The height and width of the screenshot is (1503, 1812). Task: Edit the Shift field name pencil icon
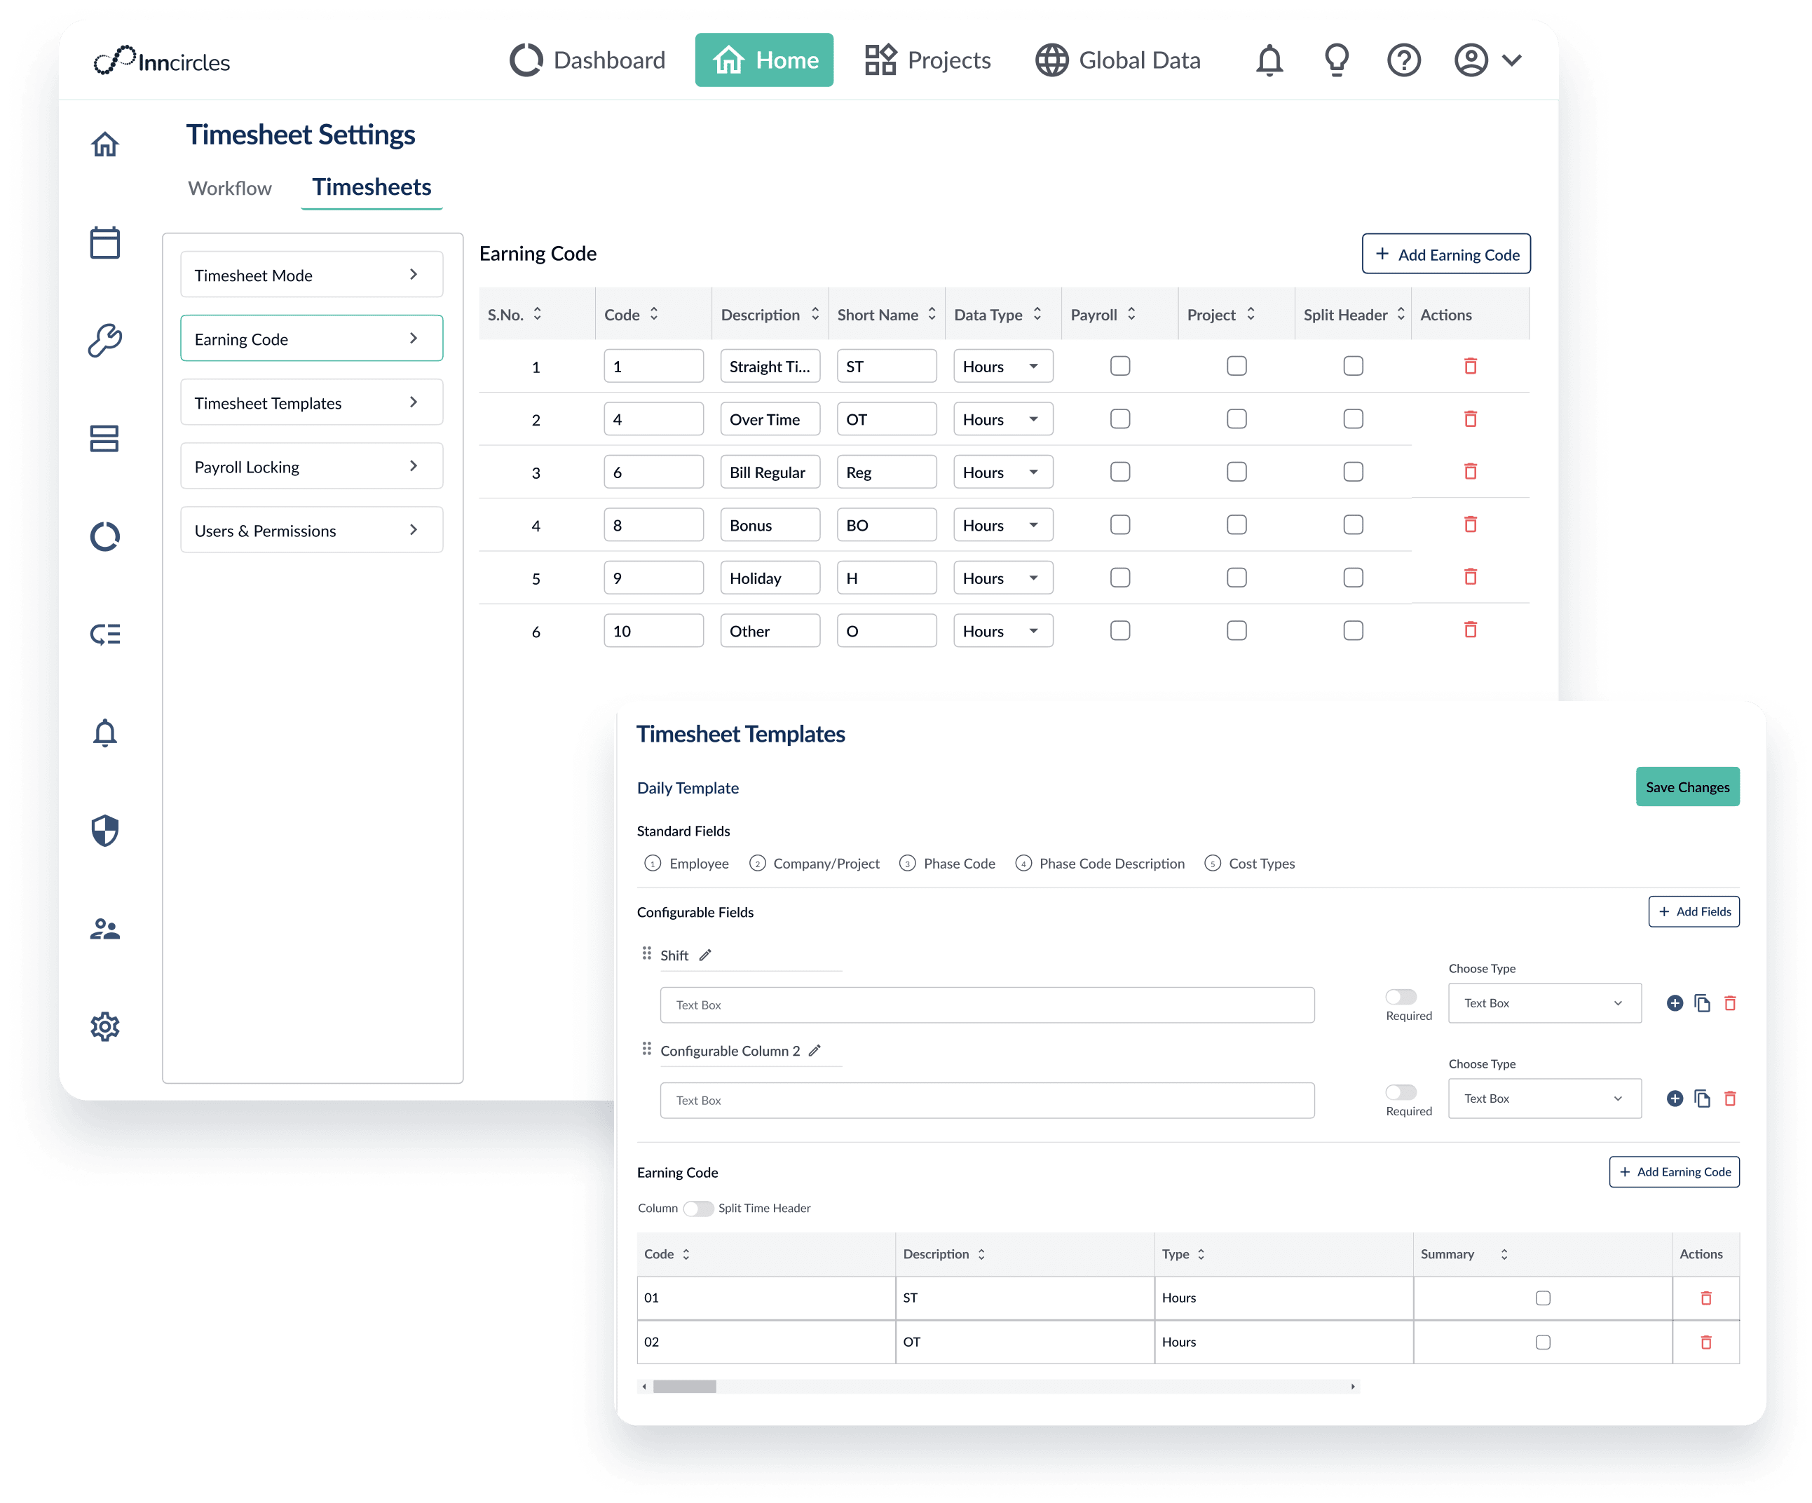click(705, 955)
